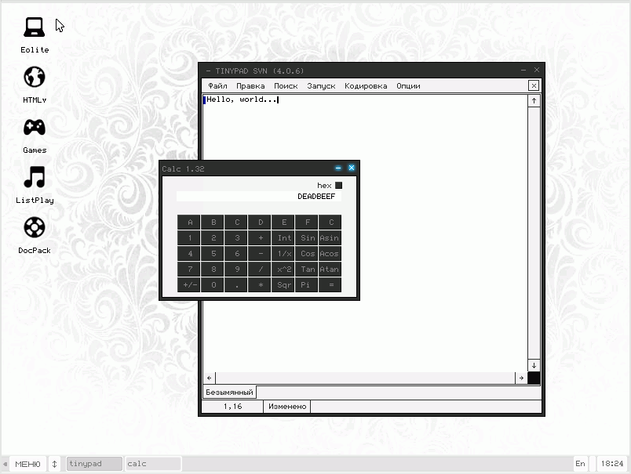Click the taskbar up-down arrows icon
This screenshot has height=474, width=631.
pos(54,464)
